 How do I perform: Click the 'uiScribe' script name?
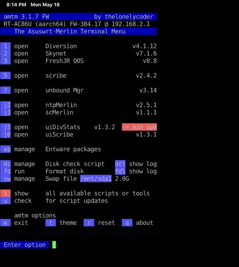(59, 135)
